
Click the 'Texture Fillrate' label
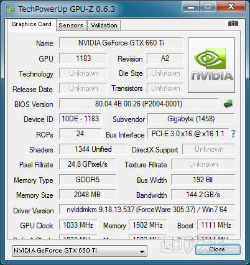(x=146, y=165)
